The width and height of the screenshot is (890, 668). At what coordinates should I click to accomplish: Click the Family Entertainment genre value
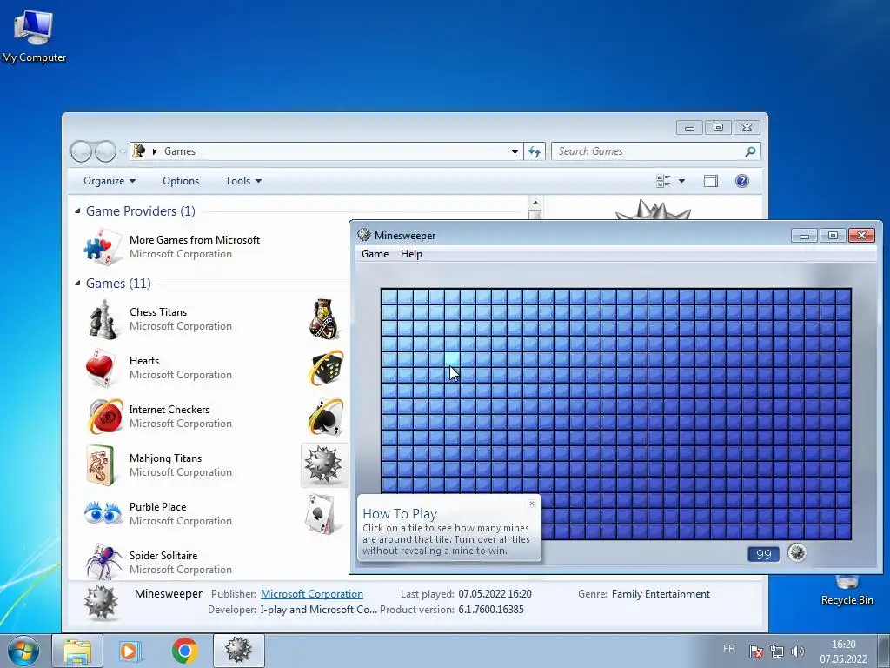pyautogui.click(x=661, y=593)
